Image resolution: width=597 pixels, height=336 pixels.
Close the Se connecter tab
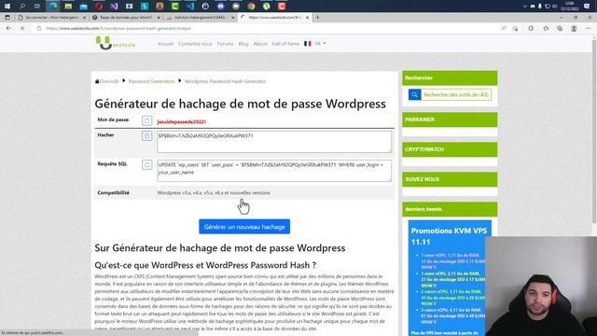(x=84, y=18)
